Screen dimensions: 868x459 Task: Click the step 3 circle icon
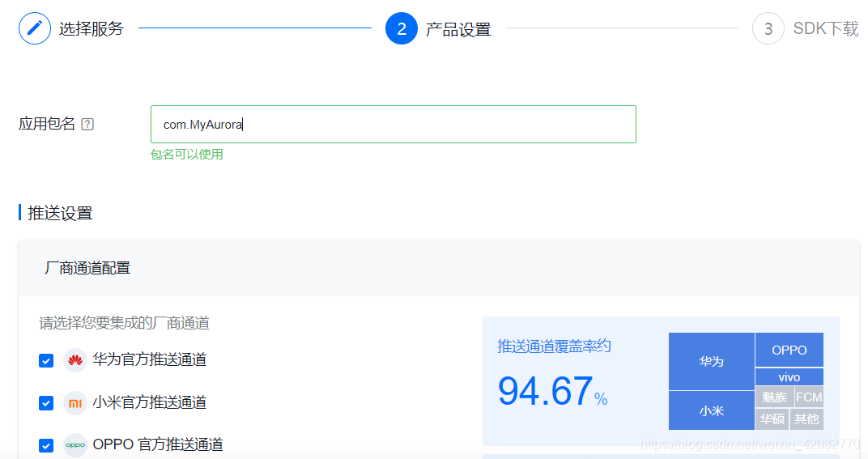[768, 28]
